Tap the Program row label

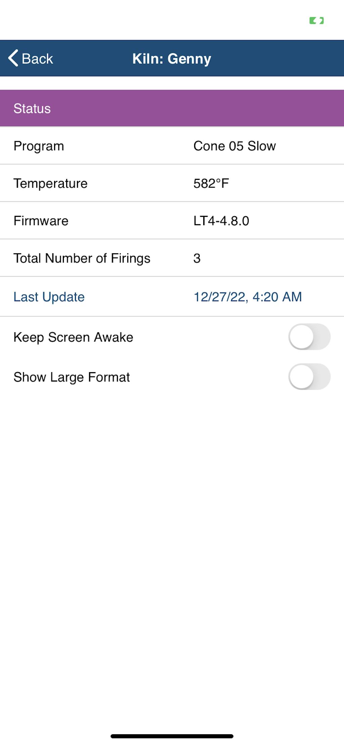click(39, 146)
